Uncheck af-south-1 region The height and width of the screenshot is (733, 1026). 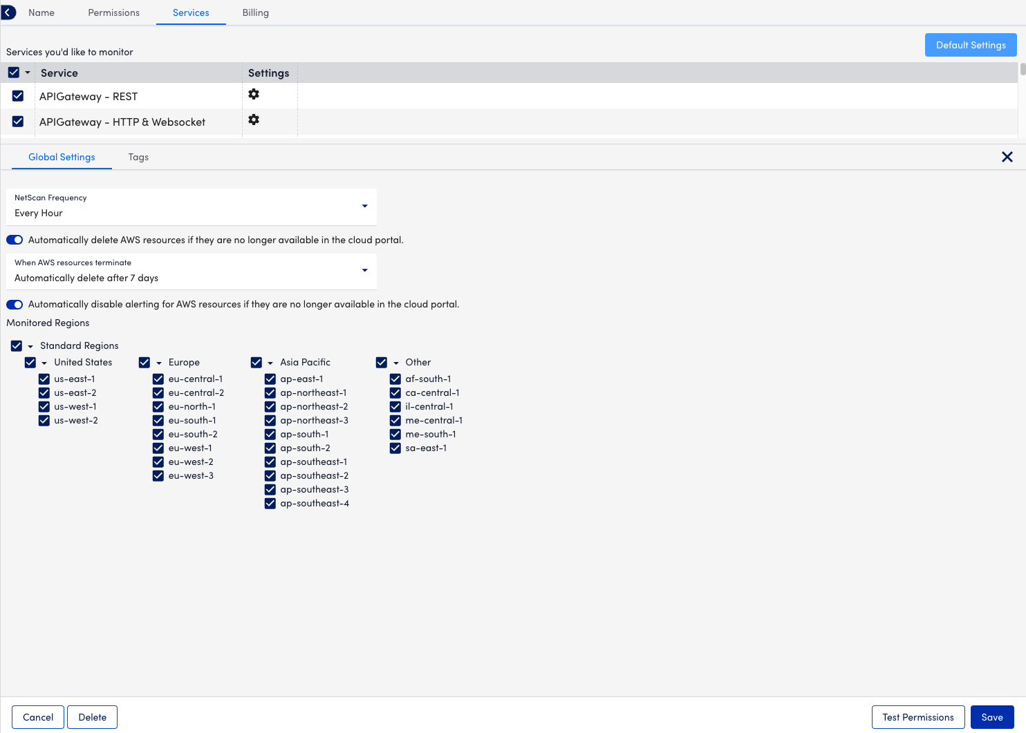[395, 379]
